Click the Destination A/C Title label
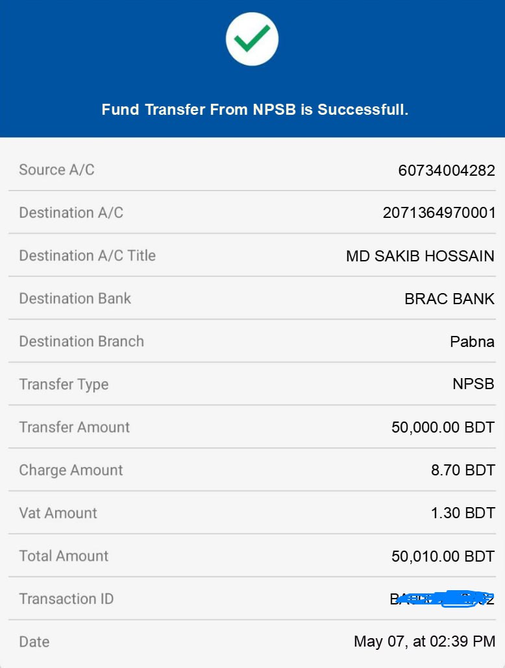This screenshot has width=505, height=668. [x=87, y=256]
